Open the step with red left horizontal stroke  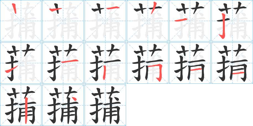[x=63, y=21]
